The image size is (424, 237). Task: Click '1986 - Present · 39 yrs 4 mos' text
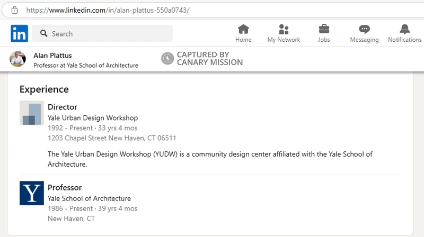point(92,208)
